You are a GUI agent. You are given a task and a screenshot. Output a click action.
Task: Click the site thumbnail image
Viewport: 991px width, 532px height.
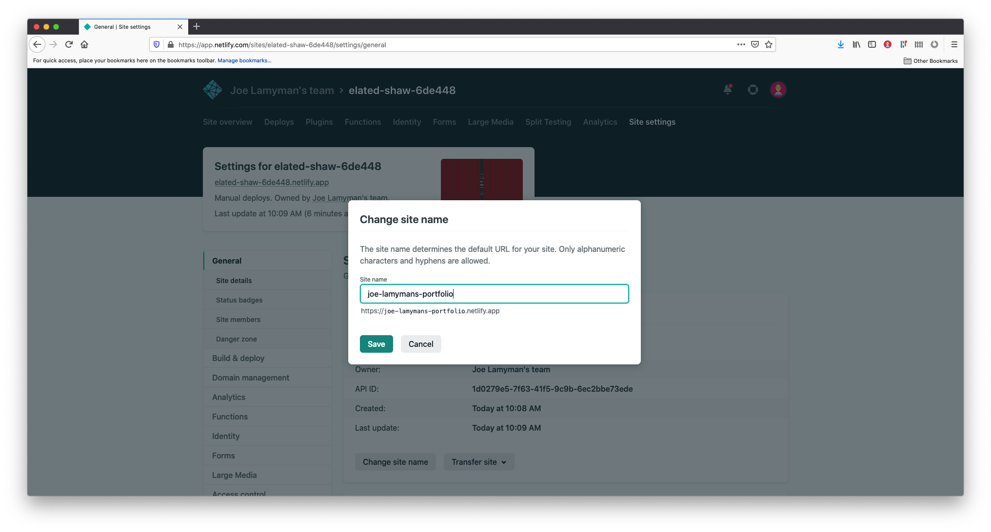coord(481,184)
